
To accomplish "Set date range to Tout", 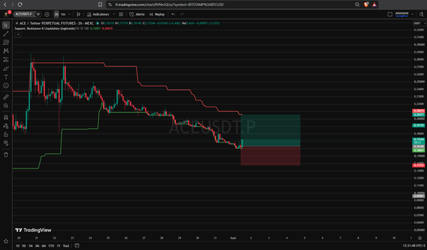I will tap(66, 246).
